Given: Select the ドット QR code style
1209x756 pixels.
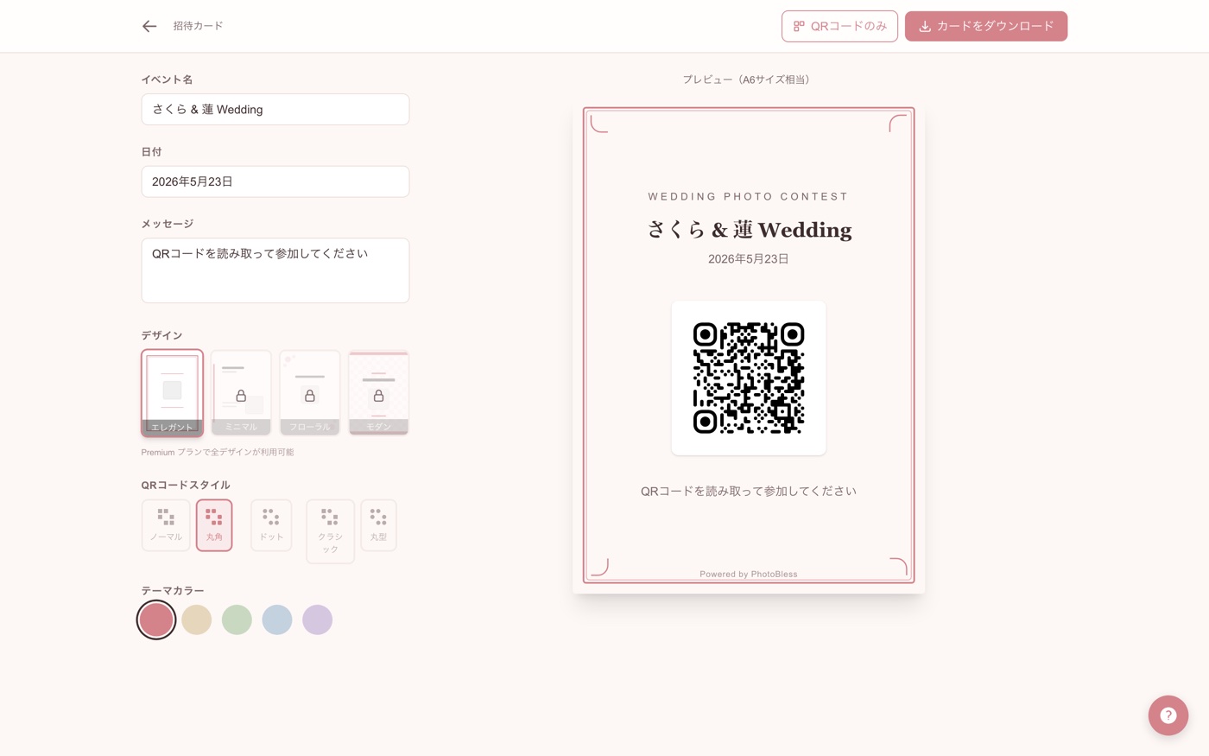Looking at the screenshot, I should [271, 524].
